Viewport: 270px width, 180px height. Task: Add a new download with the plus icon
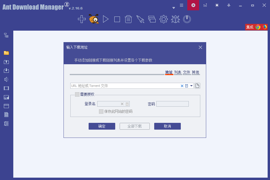tap(82, 19)
